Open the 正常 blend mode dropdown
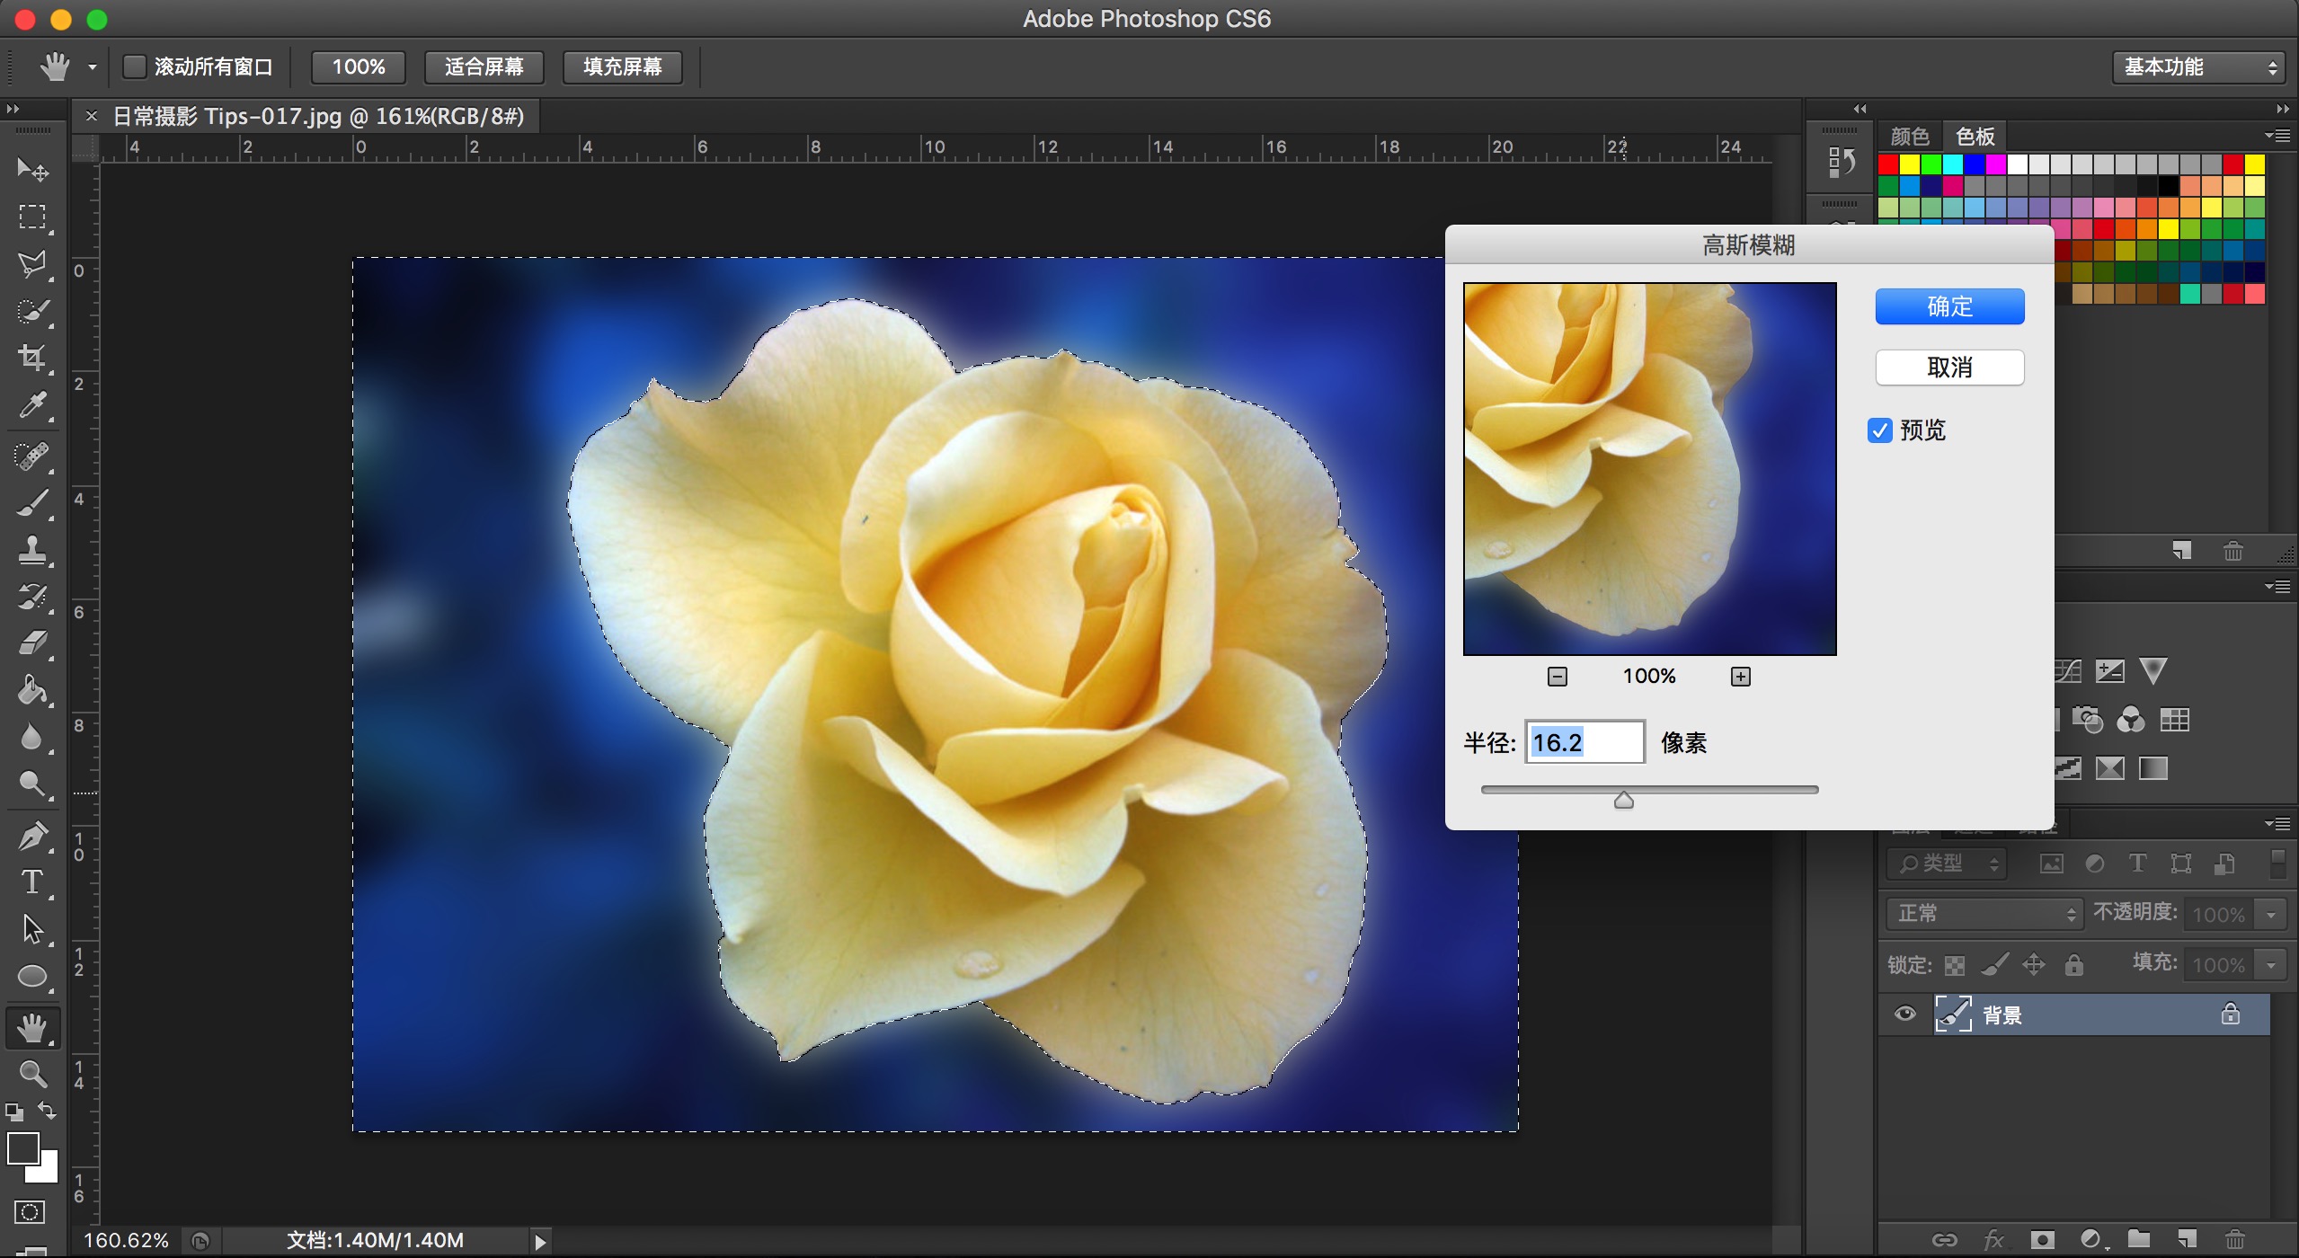Image resolution: width=2299 pixels, height=1258 pixels. coord(1984,914)
